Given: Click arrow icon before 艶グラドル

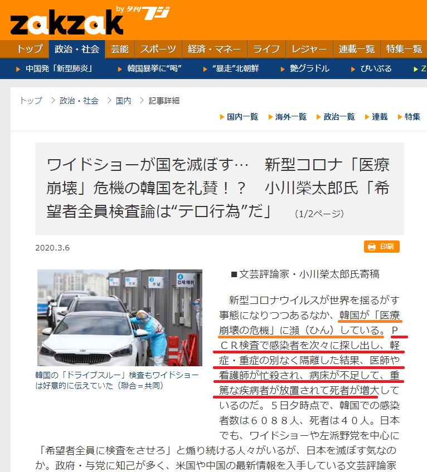Looking at the screenshot, I should click(283, 69).
